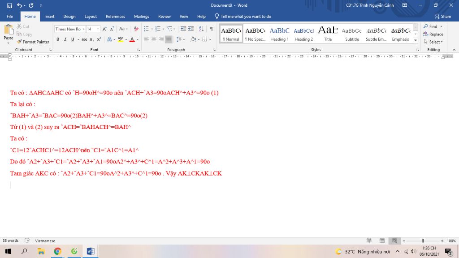Open the Font dialog launcher

[139, 50]
